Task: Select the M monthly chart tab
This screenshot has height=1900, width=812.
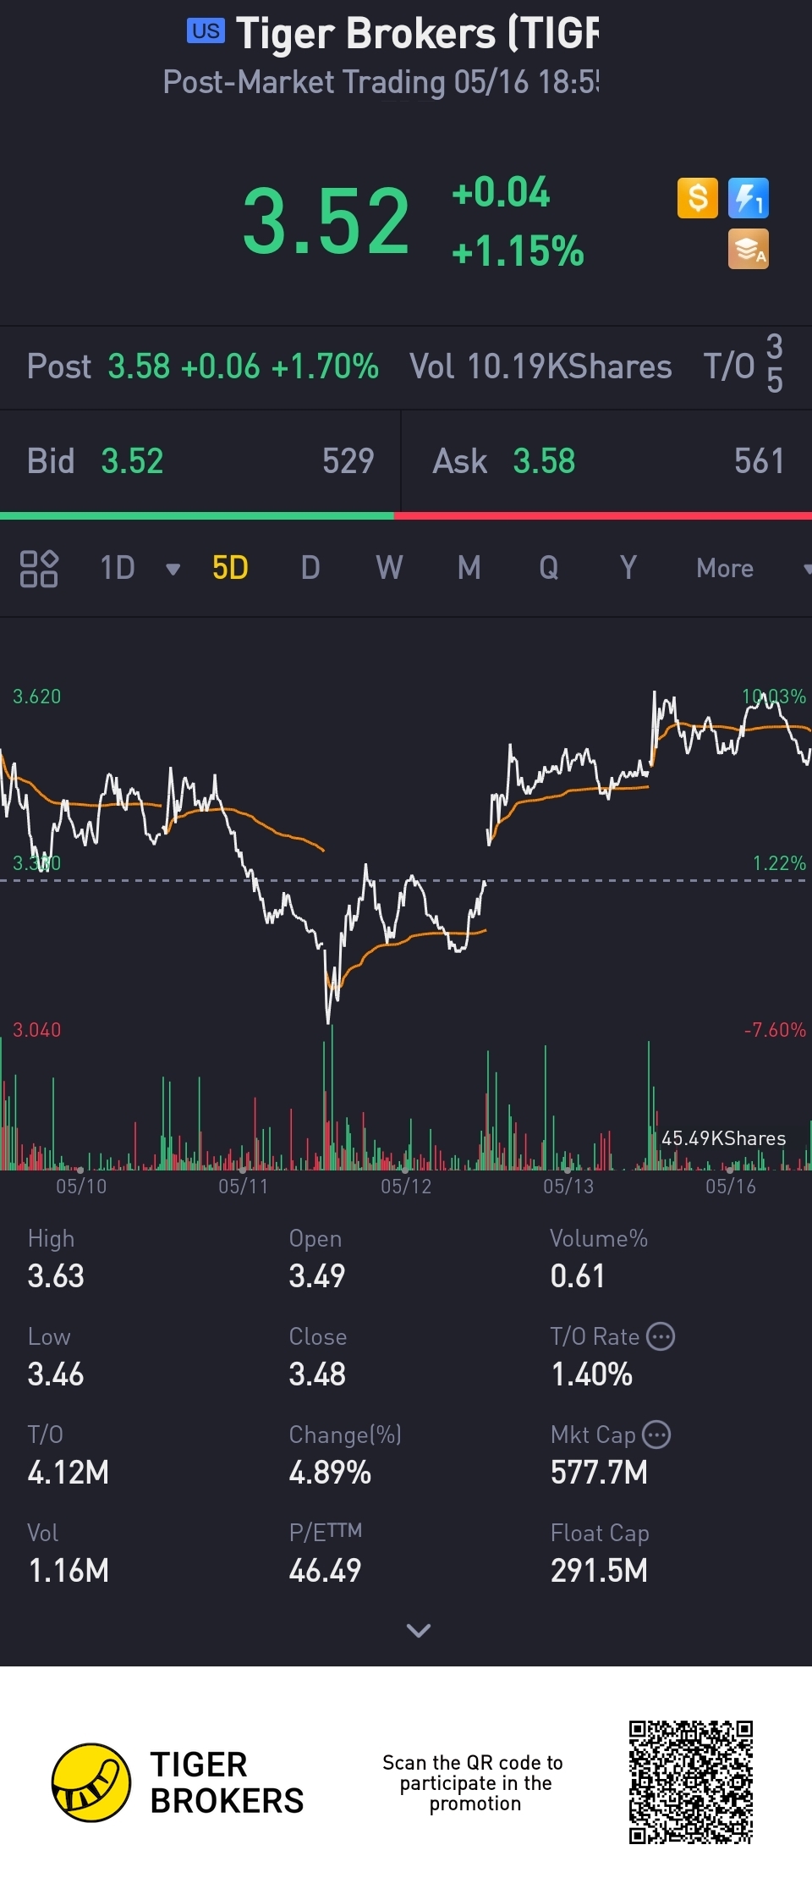Action: [x=469, y=568]
